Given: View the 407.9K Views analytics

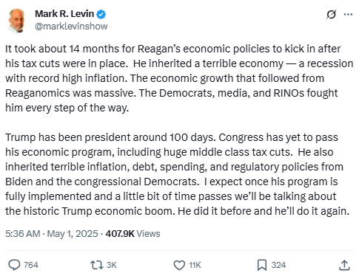Looking at the screenshot, I should coord(132,233).
